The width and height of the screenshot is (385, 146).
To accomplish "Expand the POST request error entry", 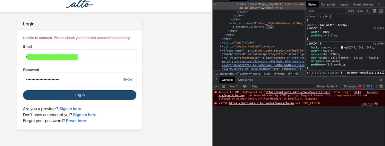I will pyautogui.click(x=220, y=103).
